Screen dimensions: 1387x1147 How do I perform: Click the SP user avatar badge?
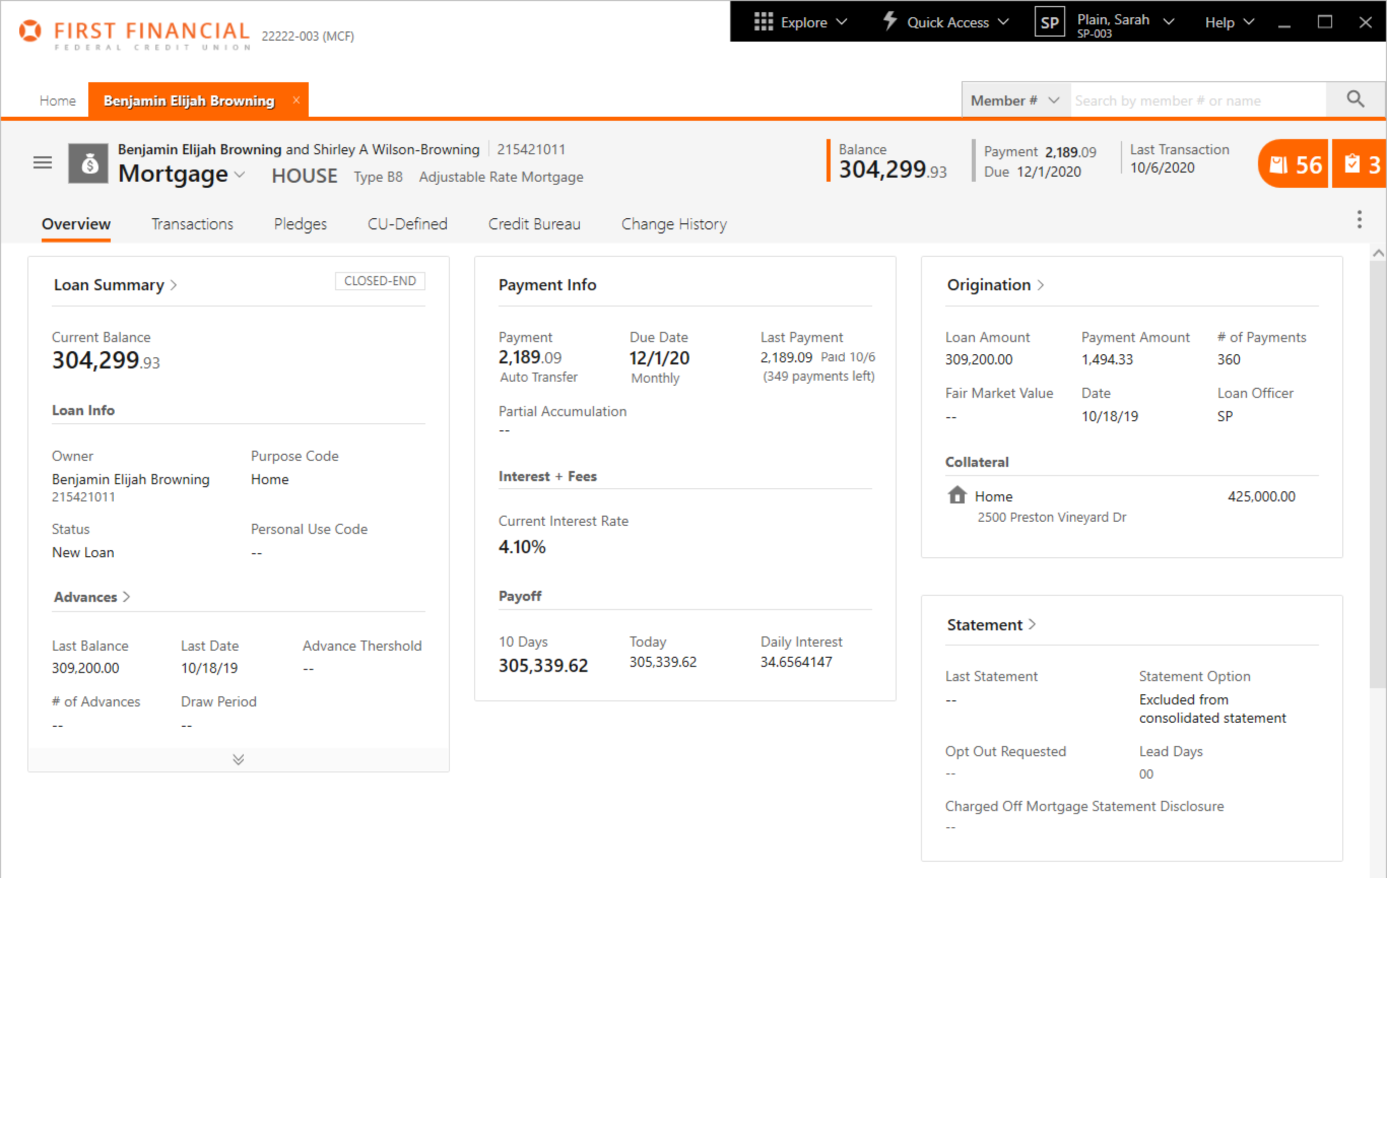pyautogui.click(x=1049, y=22)
